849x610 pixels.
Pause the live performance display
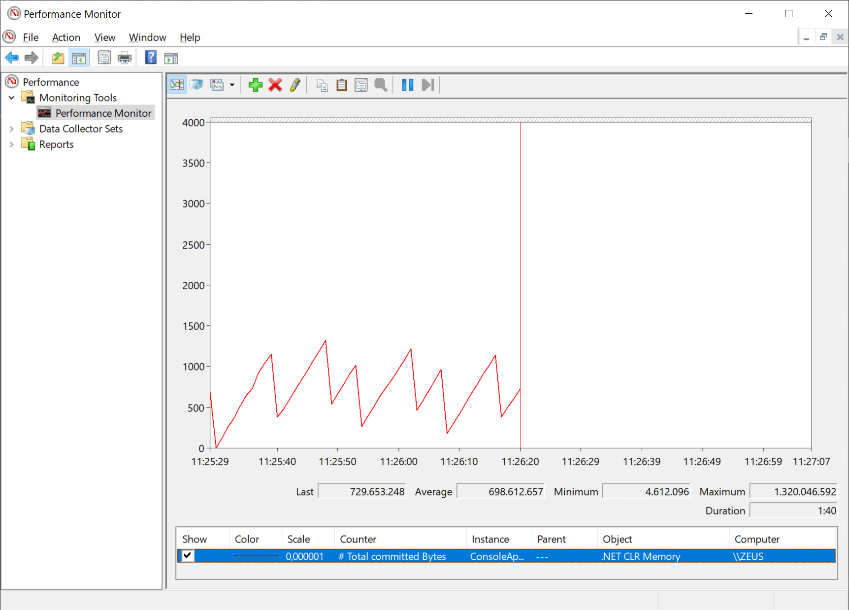click(407, 85)
